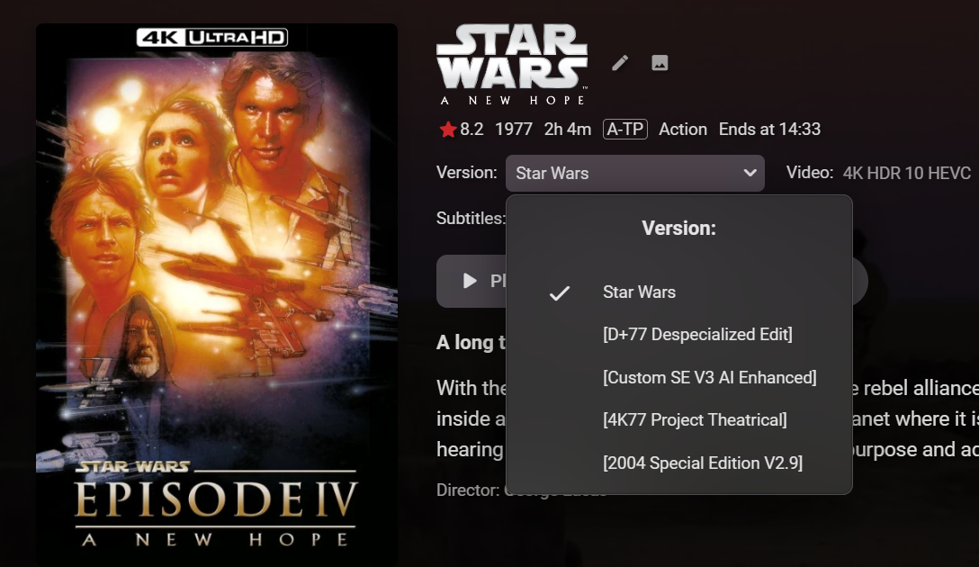The width and height of the screenshot is (979, 567).
Task: Click the A-TP parental rating badge
Action: 625,130
